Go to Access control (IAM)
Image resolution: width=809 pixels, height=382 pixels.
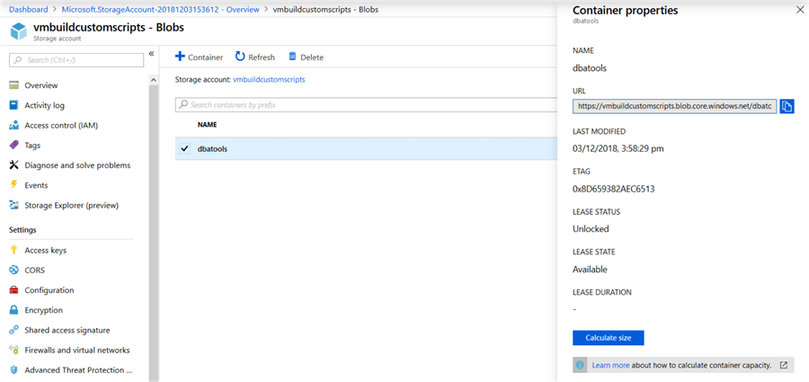61,126
